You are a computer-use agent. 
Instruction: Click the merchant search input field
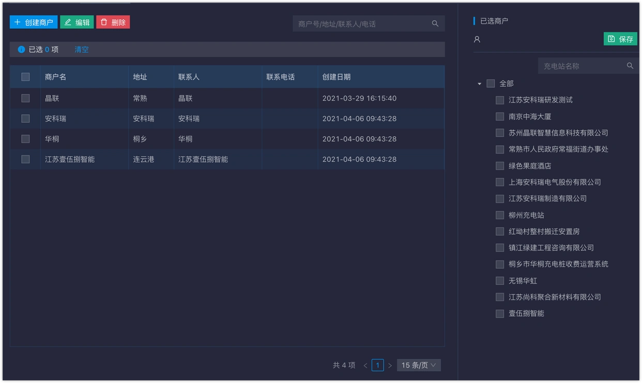(x=362, y=23)
